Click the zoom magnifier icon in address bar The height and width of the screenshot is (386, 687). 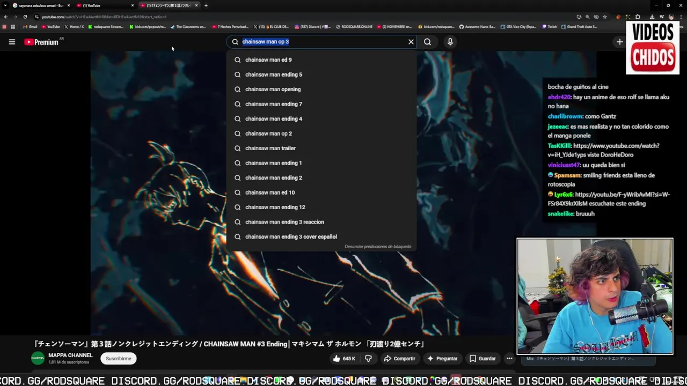click(587, 17)
